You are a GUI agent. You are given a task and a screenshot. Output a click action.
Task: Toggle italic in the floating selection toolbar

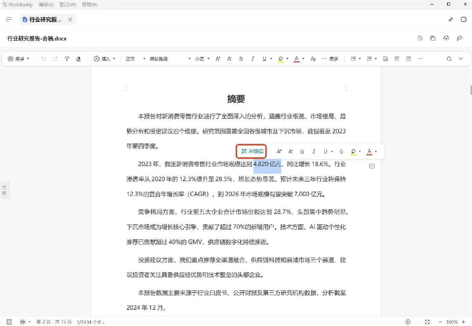(314, 152)
